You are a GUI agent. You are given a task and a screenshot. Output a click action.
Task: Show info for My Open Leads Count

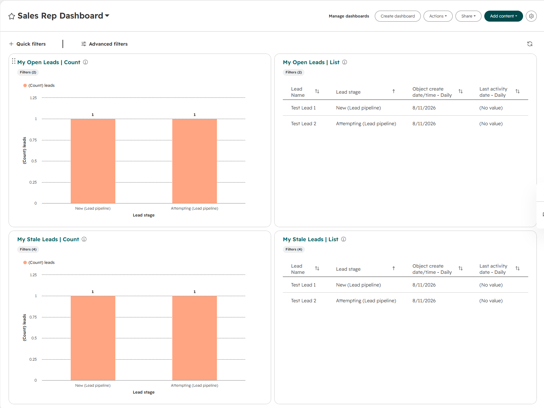pos(85,62)
